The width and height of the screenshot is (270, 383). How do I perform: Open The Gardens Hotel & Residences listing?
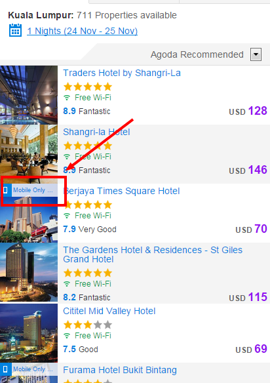153,254
